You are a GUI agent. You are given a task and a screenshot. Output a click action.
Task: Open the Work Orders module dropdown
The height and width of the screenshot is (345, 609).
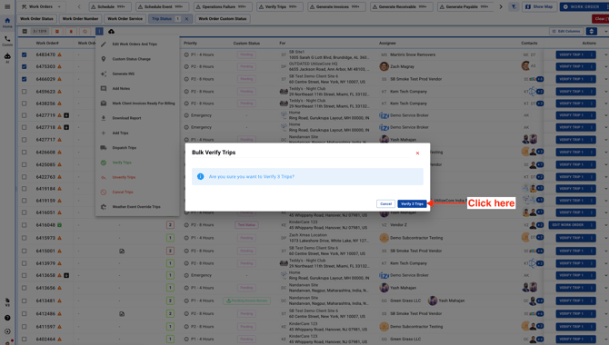pos(41,6)
